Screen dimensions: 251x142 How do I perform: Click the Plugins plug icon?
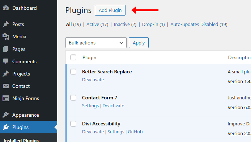(6, 127)
